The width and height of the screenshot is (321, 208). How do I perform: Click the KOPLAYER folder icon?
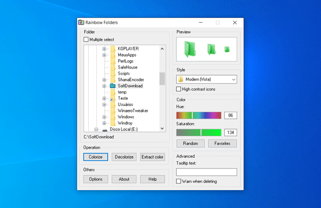[x=113, y=49]
